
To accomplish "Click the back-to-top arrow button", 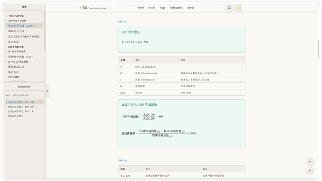I will click(310, 171).
